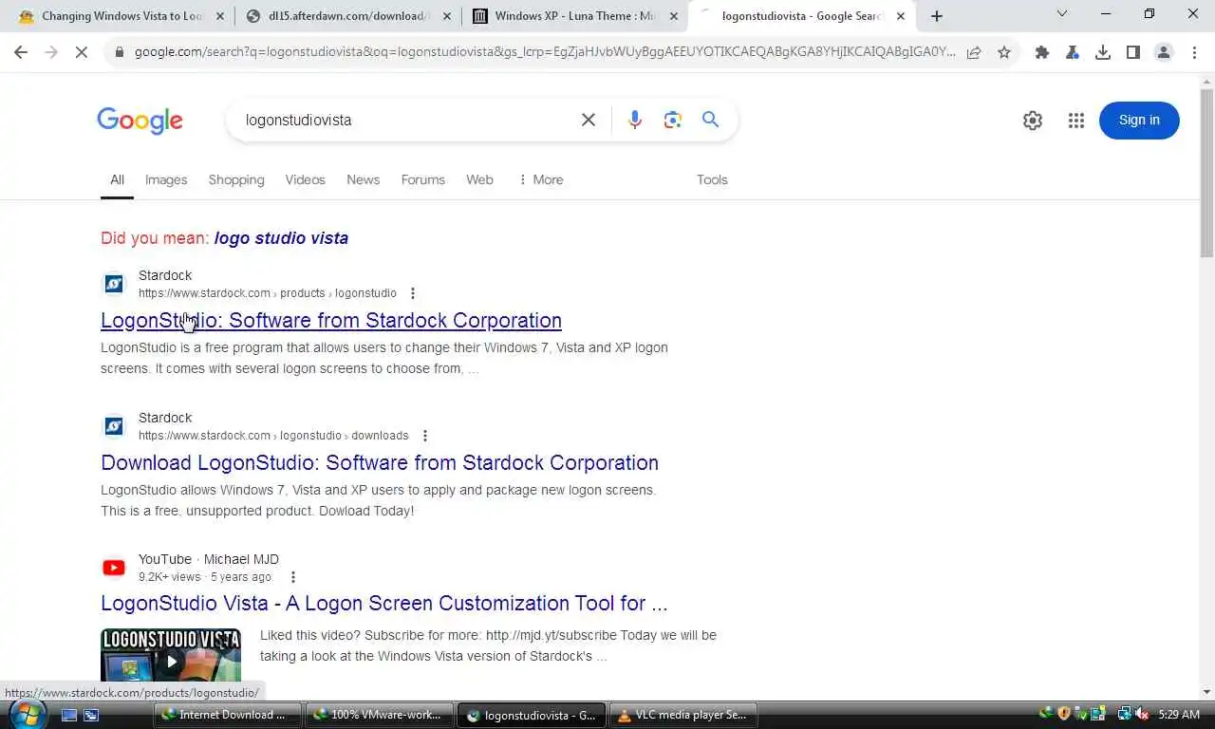Select the All results tab
1215x729 pixels.
click(117, 179)
